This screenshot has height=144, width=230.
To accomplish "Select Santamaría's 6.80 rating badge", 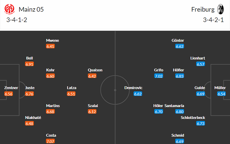I will click(x=179, y=112).
